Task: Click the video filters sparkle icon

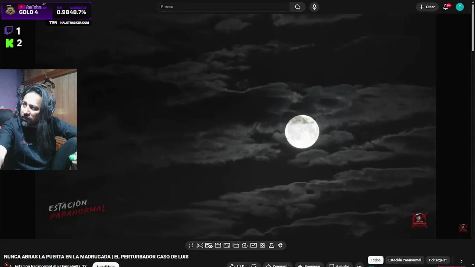Action: [x=253, y=245]
